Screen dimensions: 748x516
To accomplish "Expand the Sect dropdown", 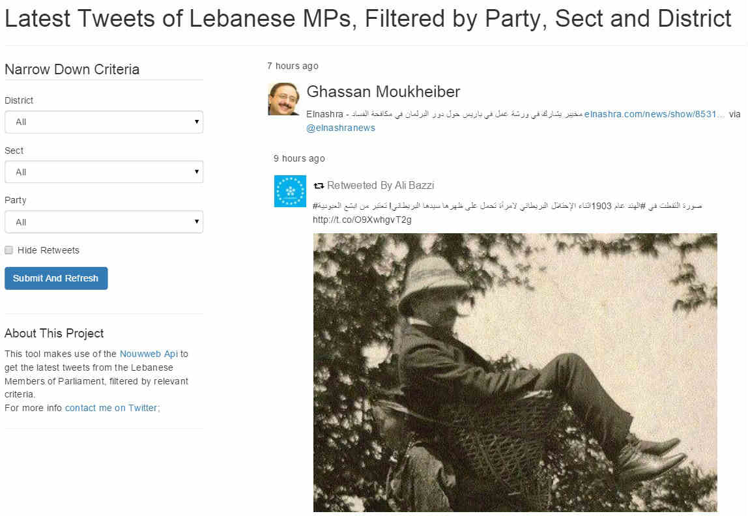I will tap(104, 172).
